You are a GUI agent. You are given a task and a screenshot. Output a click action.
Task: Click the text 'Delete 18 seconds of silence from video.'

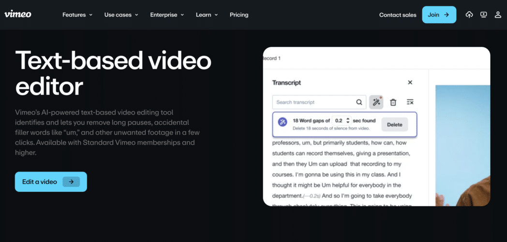pyautogui.click(x=331, y=128)
